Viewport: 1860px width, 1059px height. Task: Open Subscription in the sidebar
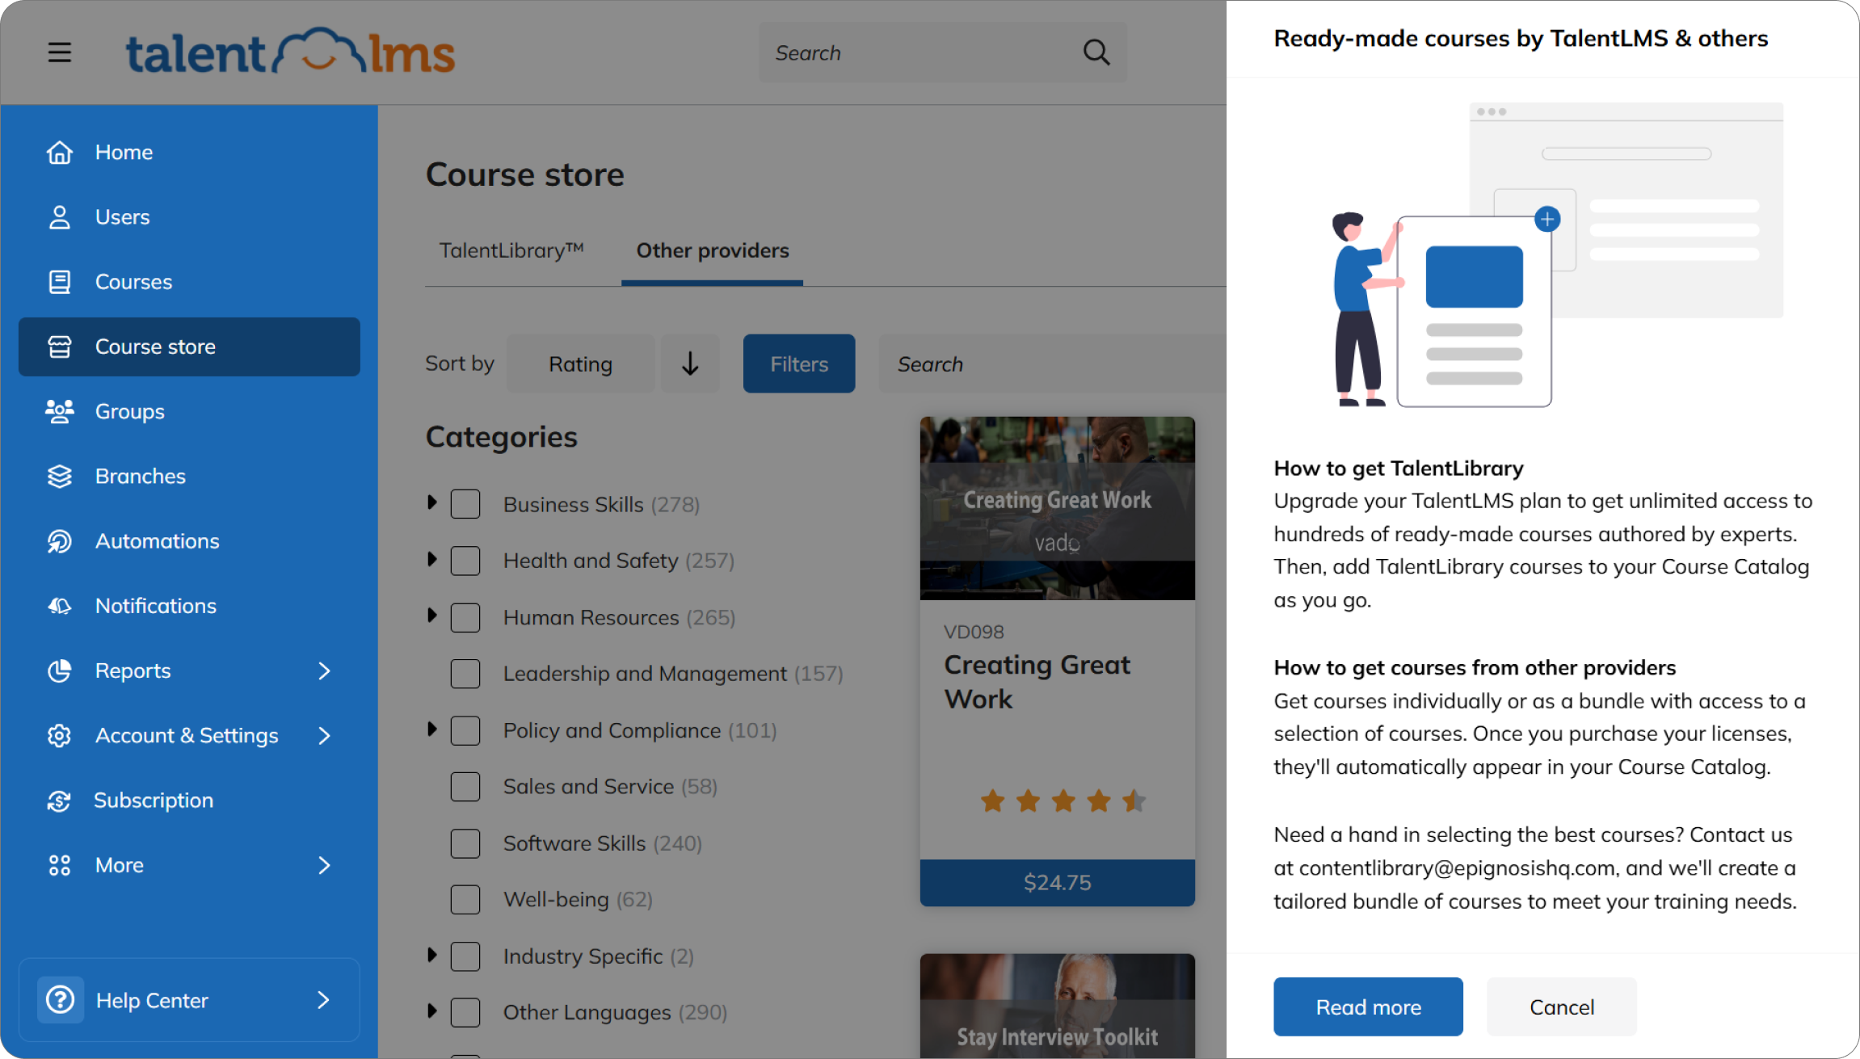point(189,800)
